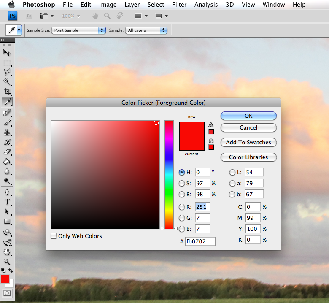
Task: Click the not-web-safe cube icon
Action: pyautogui.click(x=211, y=141)
